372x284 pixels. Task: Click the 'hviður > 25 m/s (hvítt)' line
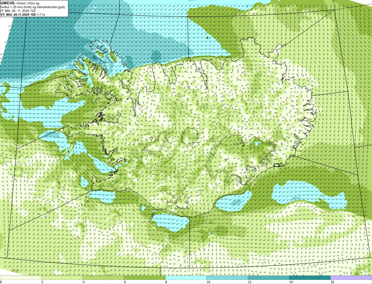(33, 7)
